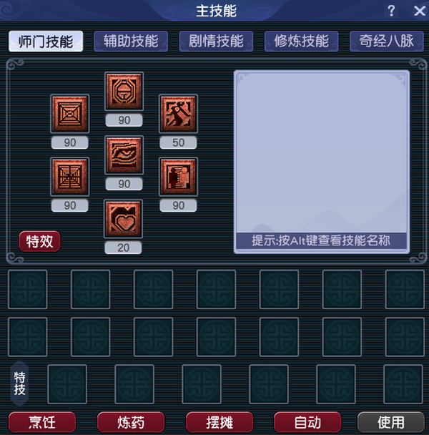Click the standing figure scroll skill icon

(178, 177)
